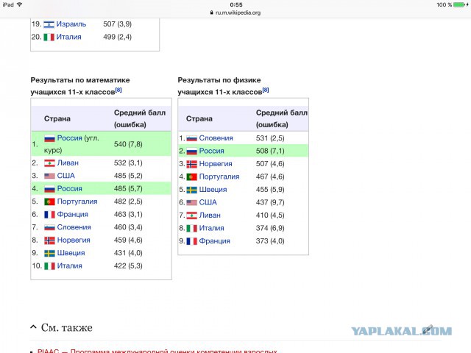Open footnote 8 beside the mathematics results heading
The width and height of the screenshot is (471, 353).
tap(118, 90)
